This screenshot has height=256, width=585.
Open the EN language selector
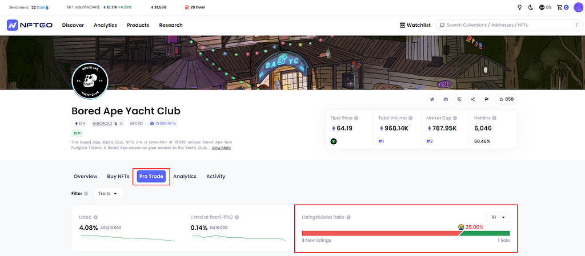tap(545, 7)
